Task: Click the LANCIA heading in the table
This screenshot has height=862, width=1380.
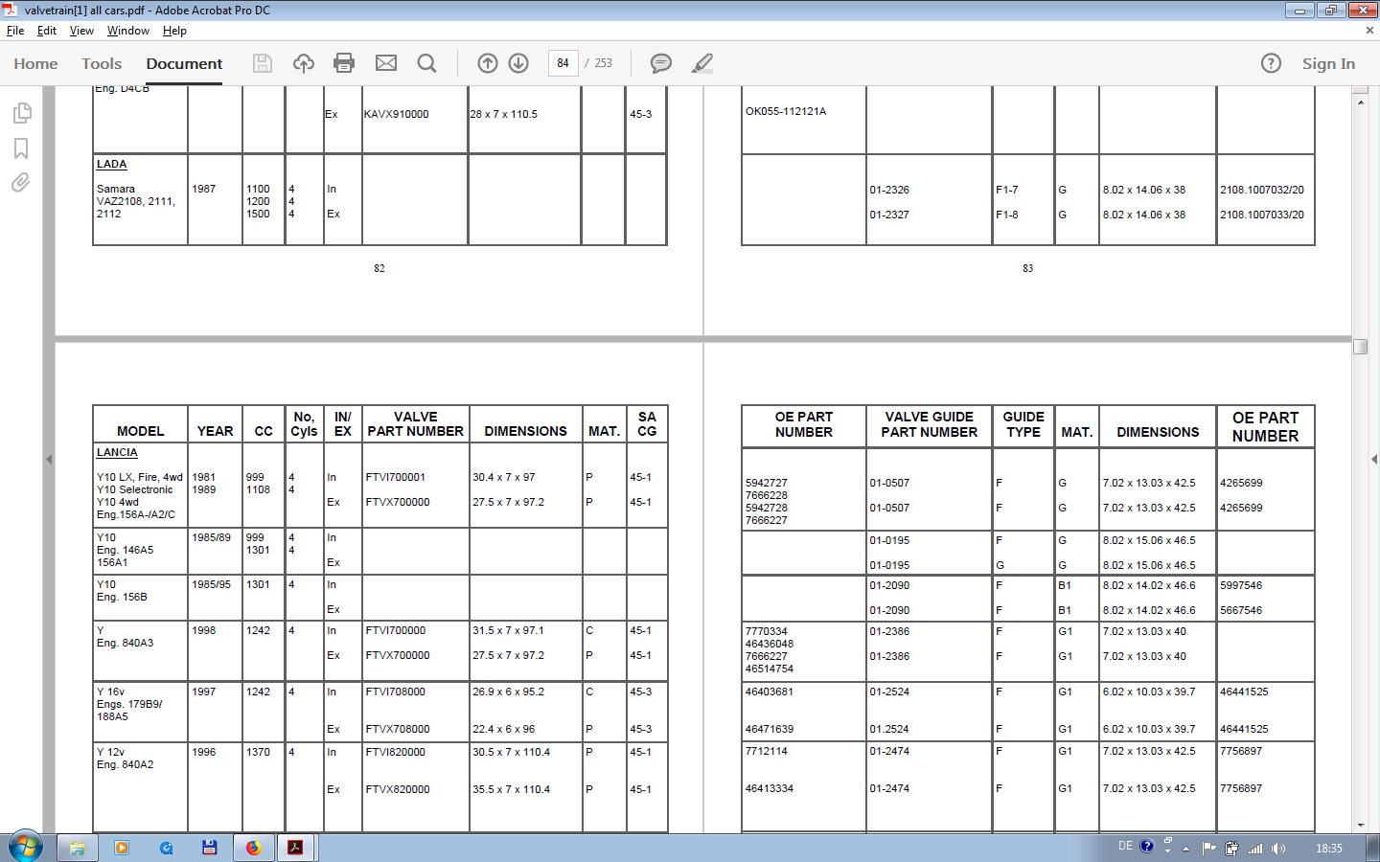Action: pyautogui.click(x=117, y=452)
